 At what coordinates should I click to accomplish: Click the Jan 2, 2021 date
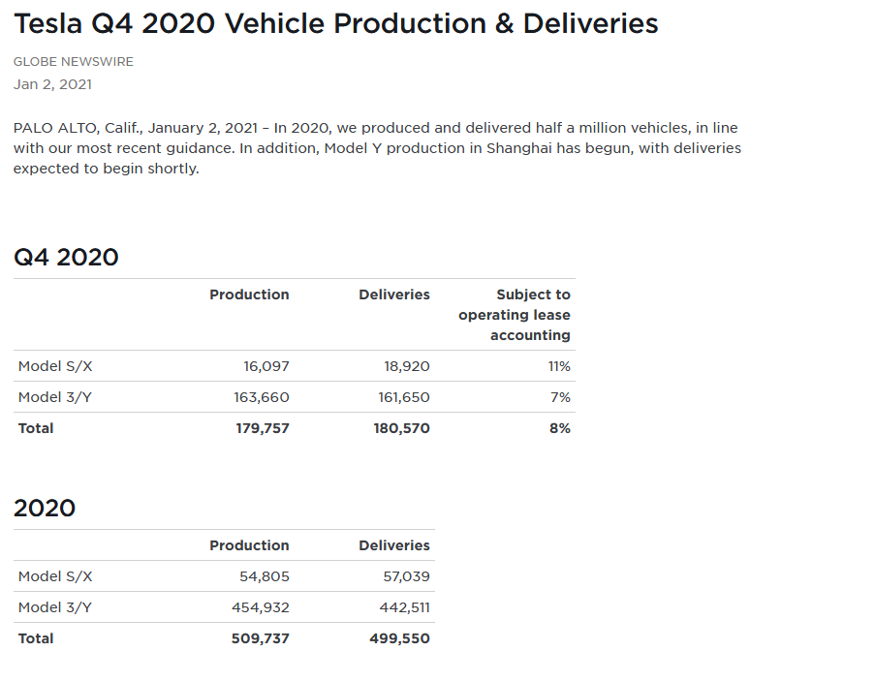click(52, 84)
